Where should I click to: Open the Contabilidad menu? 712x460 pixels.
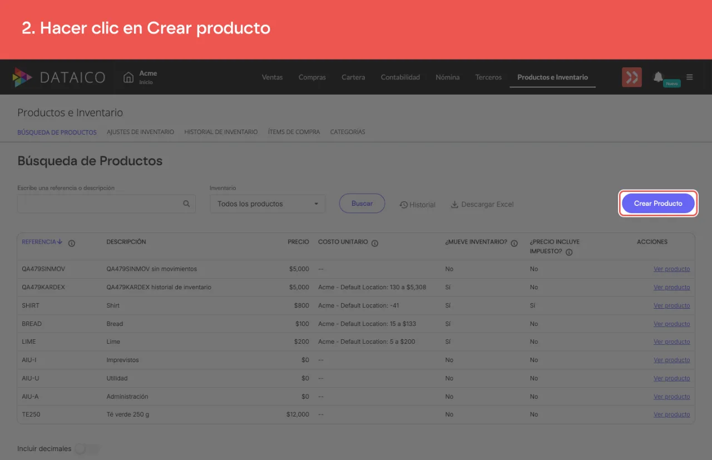pyautogui.click(x=400, y=77)
